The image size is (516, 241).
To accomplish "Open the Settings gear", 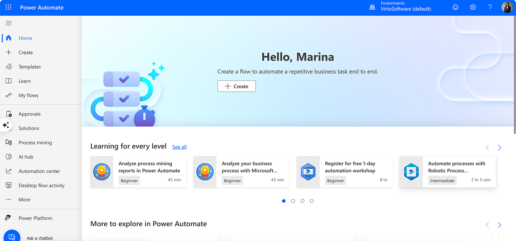I will pyautogui.click(x=473, y=7).
